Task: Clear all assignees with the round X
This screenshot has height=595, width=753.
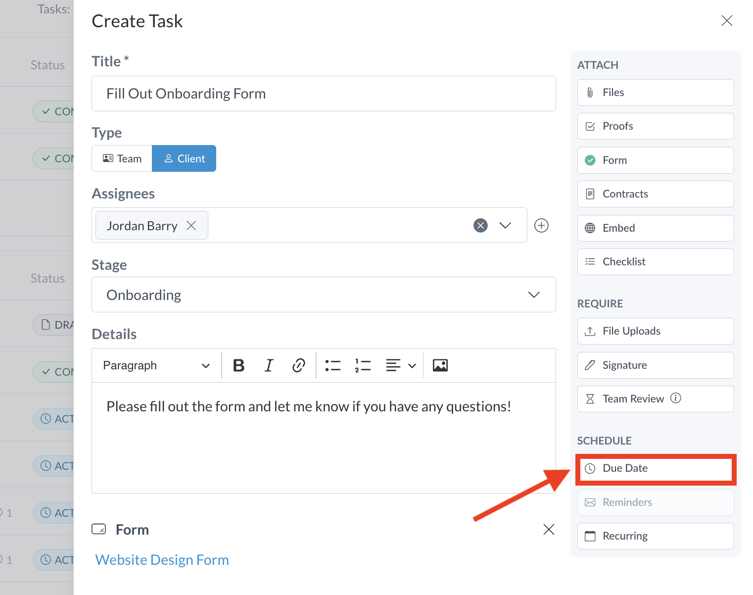Action: (480, 226)
